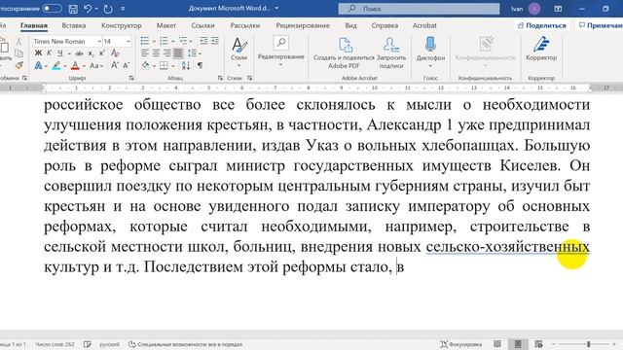Open the Макет tab

pyautogui.click(x=166, y=25)
